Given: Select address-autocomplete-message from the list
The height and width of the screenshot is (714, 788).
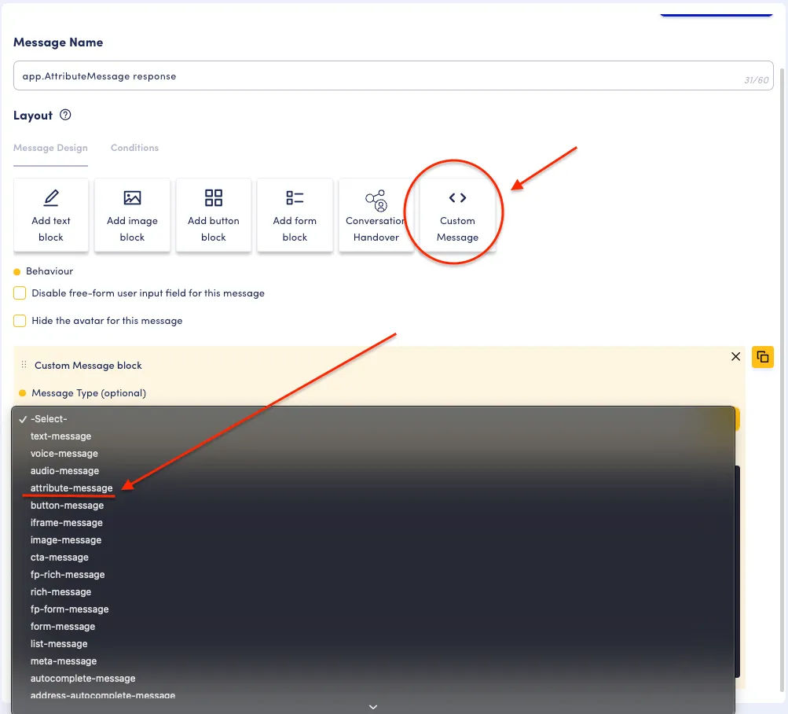Looking at the screenshot, I should [373, 695].
